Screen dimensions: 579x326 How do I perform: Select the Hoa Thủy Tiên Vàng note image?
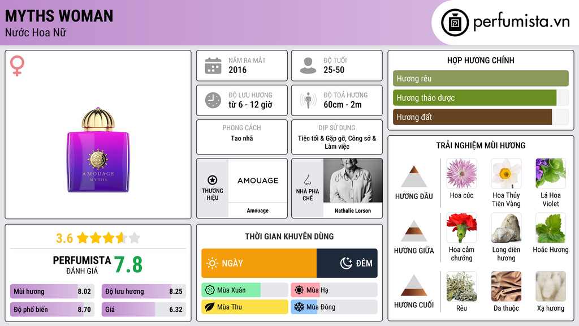click(x=506, y=173)
